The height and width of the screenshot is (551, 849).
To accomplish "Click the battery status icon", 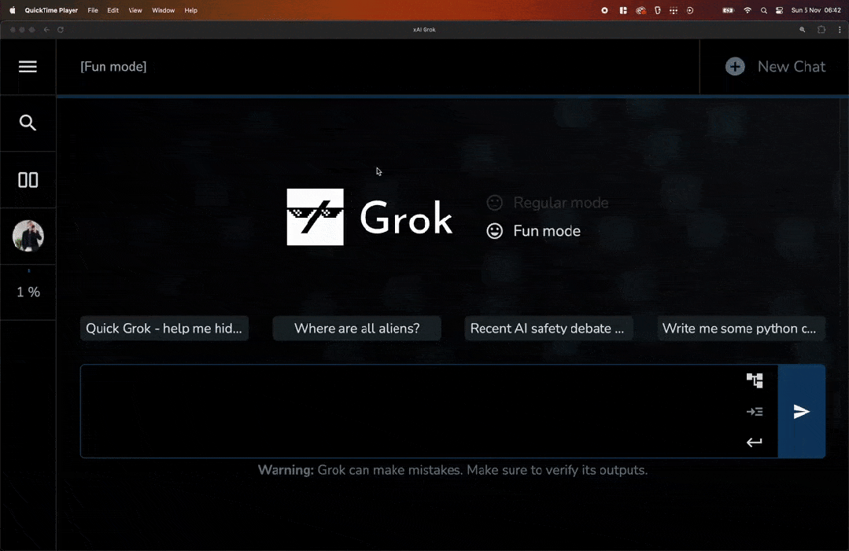I will (728, 10).
